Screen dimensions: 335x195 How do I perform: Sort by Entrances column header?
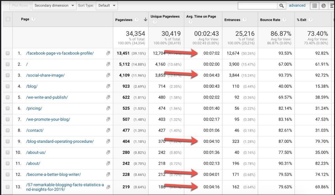click(232, 20)
